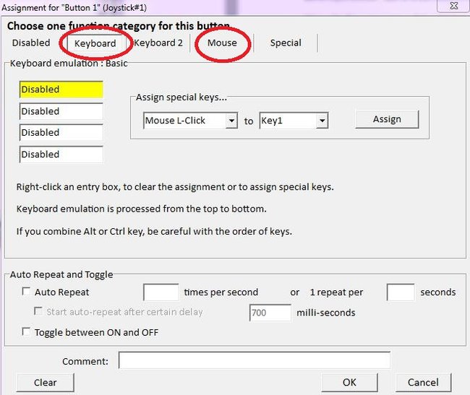Click the 700 milli-seconds delay field
Viewport: 470px width, 395px height.
click(270, 313)
